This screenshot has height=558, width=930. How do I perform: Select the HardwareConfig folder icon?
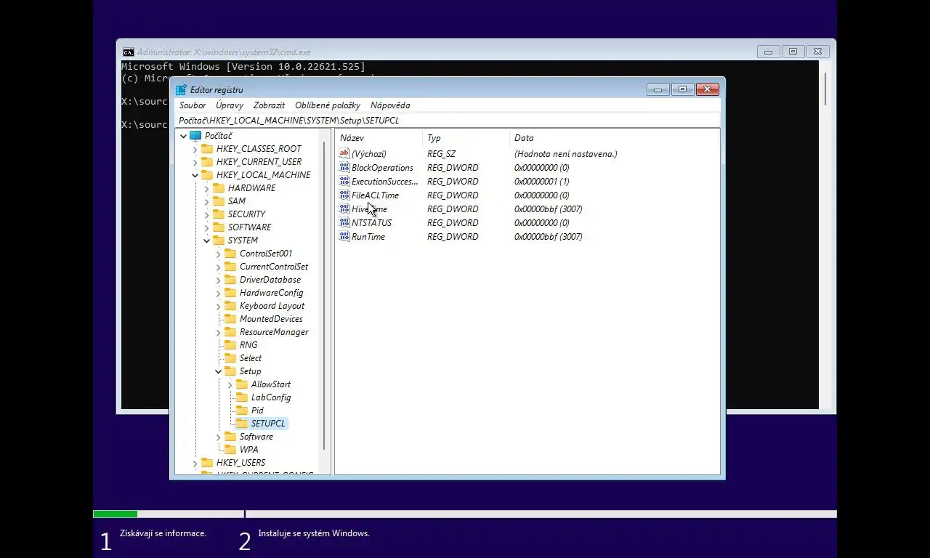tap(230, 293)
